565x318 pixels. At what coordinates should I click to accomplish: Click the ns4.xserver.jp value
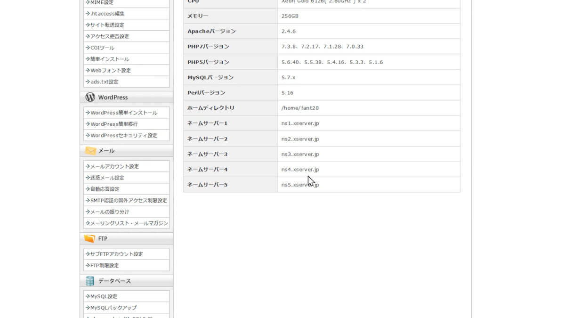click(x=300, y=169)
